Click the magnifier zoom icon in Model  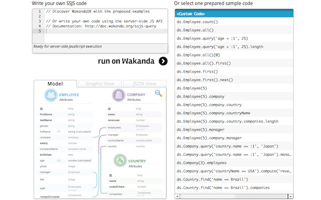point(158,93)
